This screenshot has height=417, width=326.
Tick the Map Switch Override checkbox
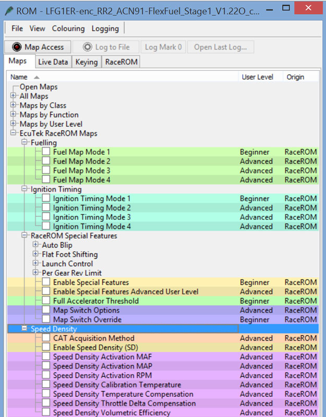[x=46, y=319]
